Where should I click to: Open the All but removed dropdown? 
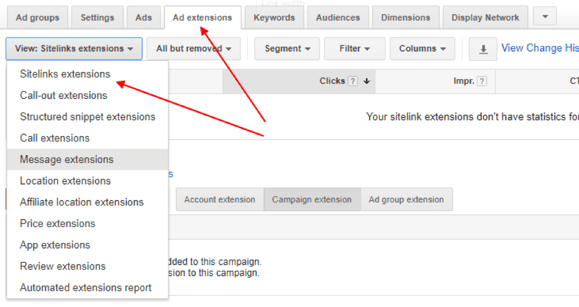(x=193, y=49)
